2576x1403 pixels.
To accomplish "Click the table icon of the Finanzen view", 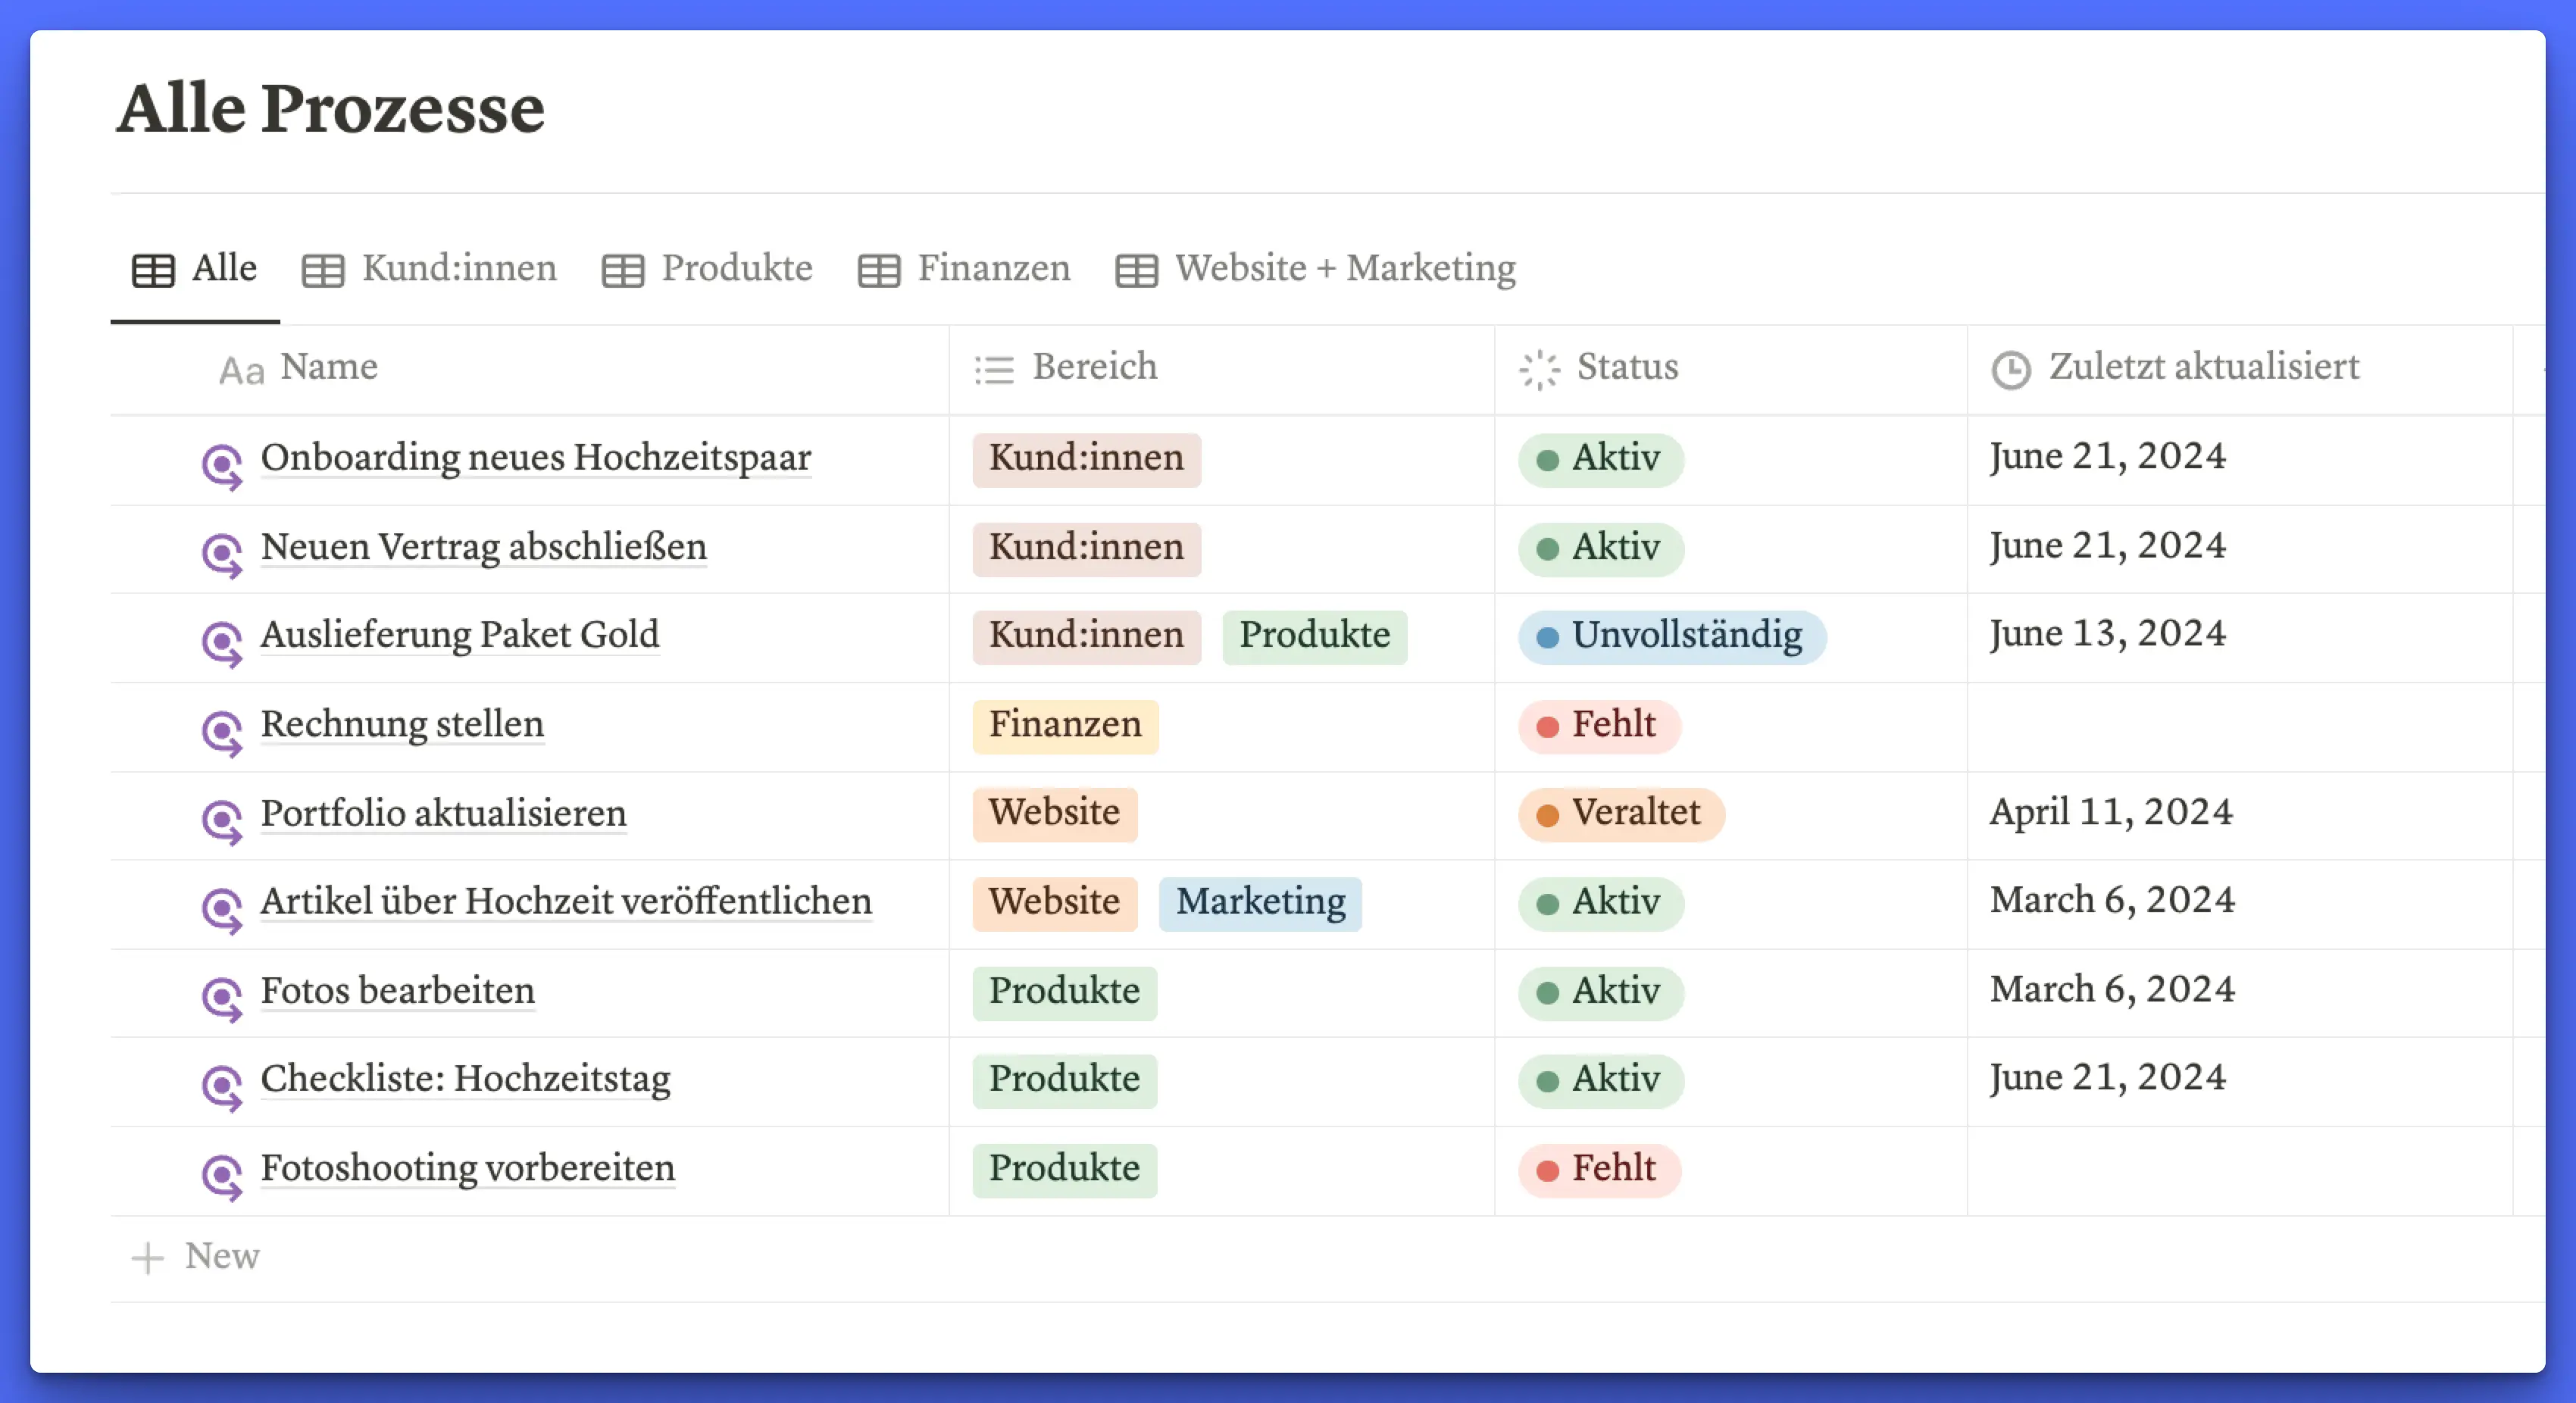I will pos(878,270).
